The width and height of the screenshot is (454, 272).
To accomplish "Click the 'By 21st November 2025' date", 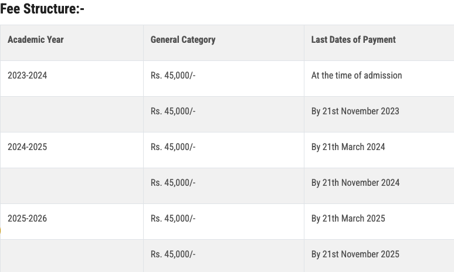I will 355,254.
